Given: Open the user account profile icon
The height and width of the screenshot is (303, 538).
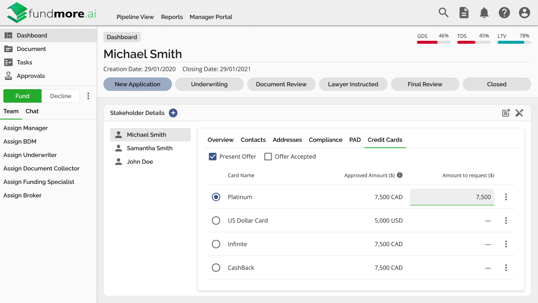Looking at the screenshot, I should [x=524, y=13].
